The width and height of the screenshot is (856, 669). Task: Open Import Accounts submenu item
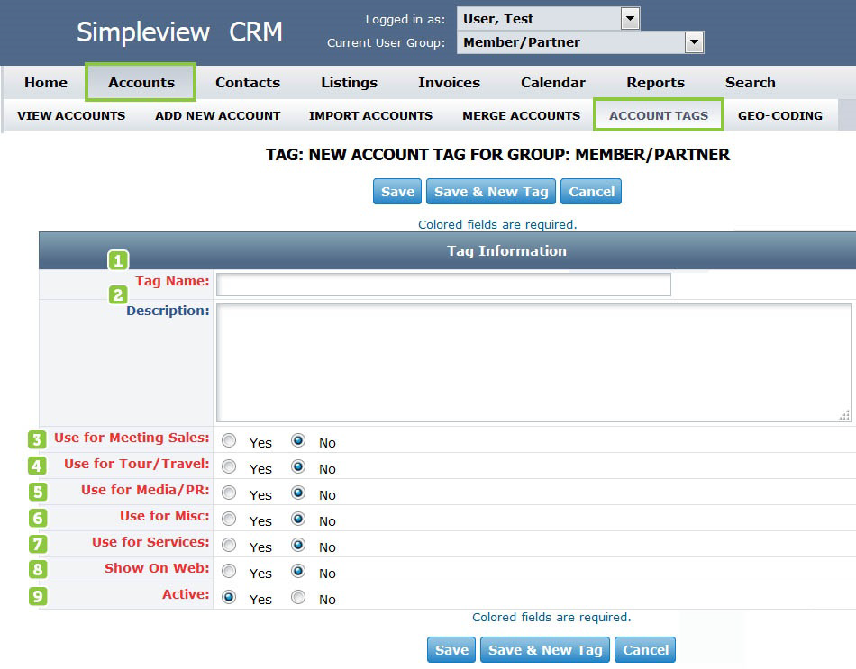[x=370, y=115]
